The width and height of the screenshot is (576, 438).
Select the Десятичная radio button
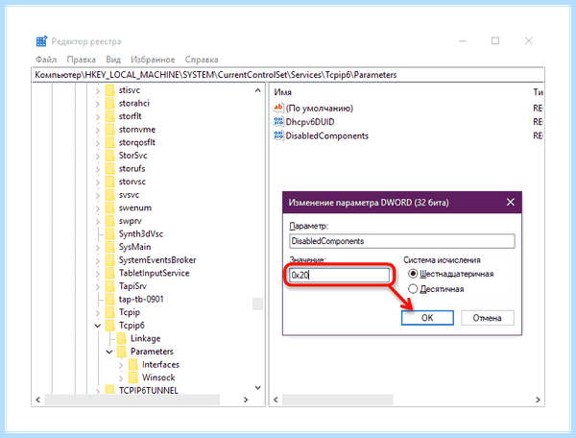[x=413, y=289]
